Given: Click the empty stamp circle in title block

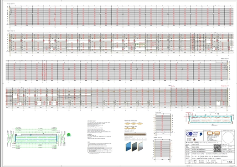Looking at the screenshot, I should (x=228, y=137).
